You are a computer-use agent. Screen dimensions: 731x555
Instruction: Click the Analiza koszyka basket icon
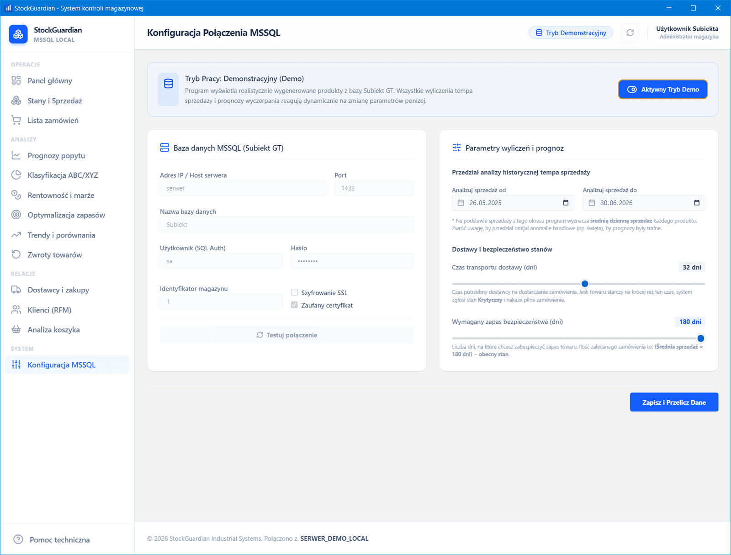tap(16, 329)
